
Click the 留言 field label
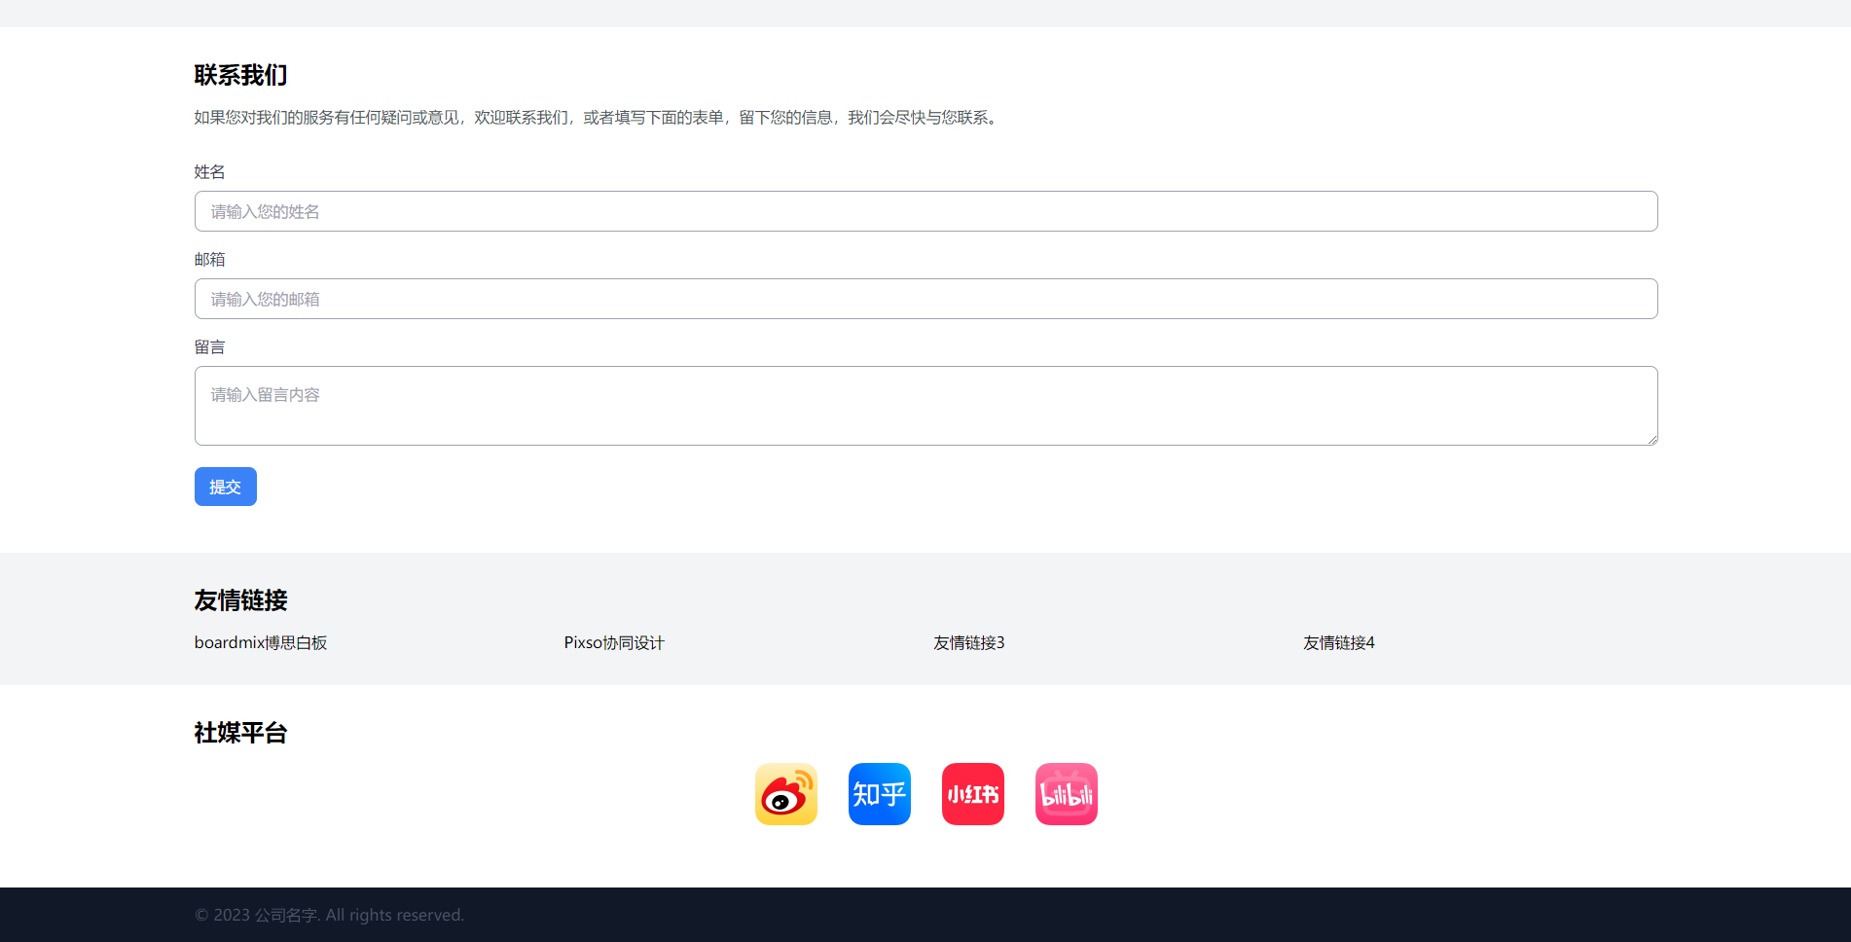209,347
